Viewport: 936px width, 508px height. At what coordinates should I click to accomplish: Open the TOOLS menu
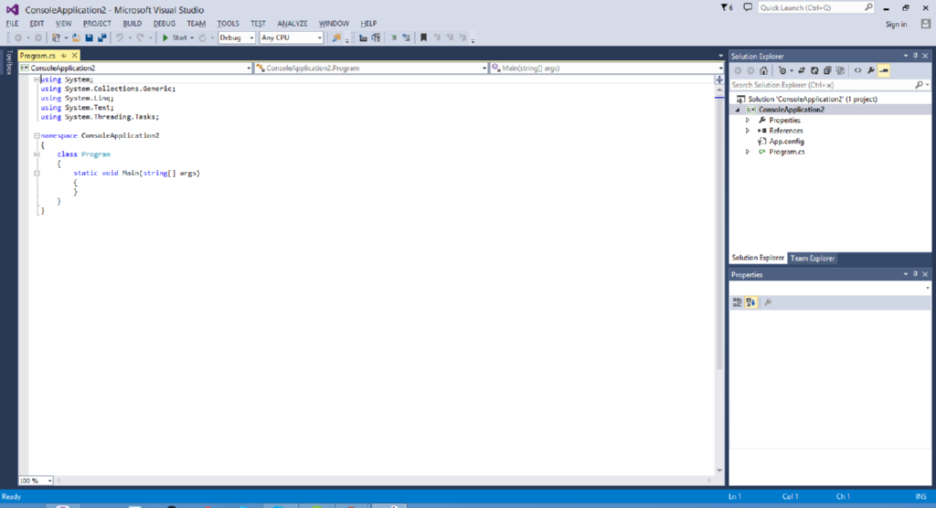[x=228, y=24]
